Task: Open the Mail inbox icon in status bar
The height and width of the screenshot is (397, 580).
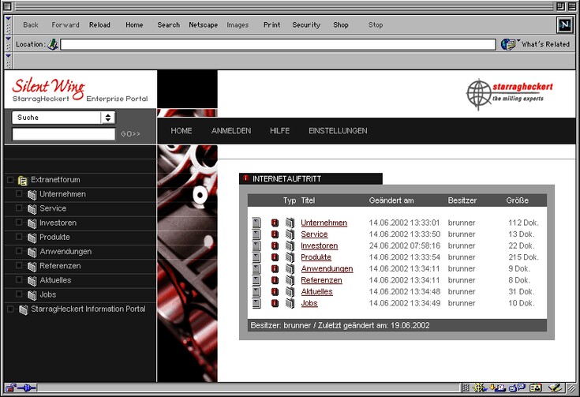Action: pyautogui.click(x=497, y=388)
